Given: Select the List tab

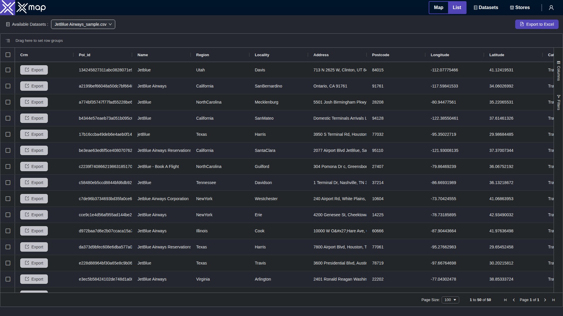Looking at the screenshot, I should [457, 7].
